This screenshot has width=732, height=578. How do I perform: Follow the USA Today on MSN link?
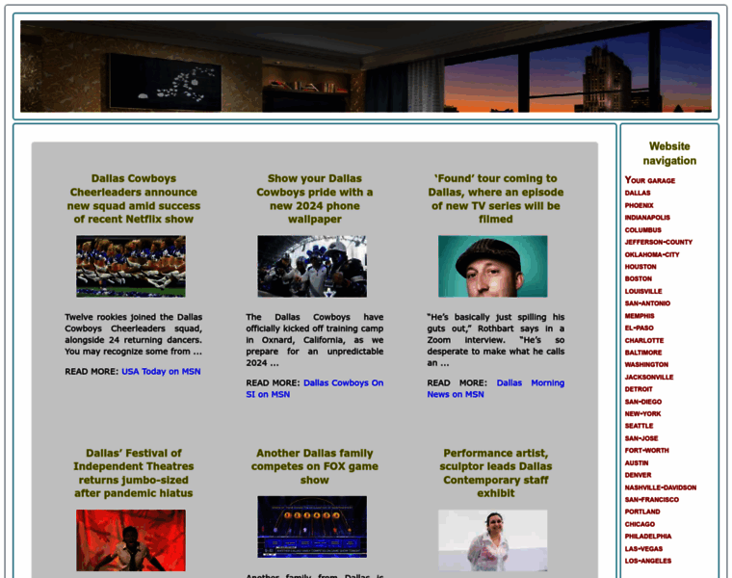tap(161, 372)
